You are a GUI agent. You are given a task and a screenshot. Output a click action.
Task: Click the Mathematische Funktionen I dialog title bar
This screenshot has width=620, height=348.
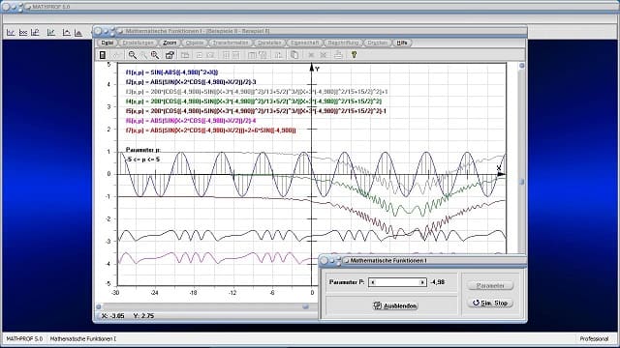coord(422,260)
